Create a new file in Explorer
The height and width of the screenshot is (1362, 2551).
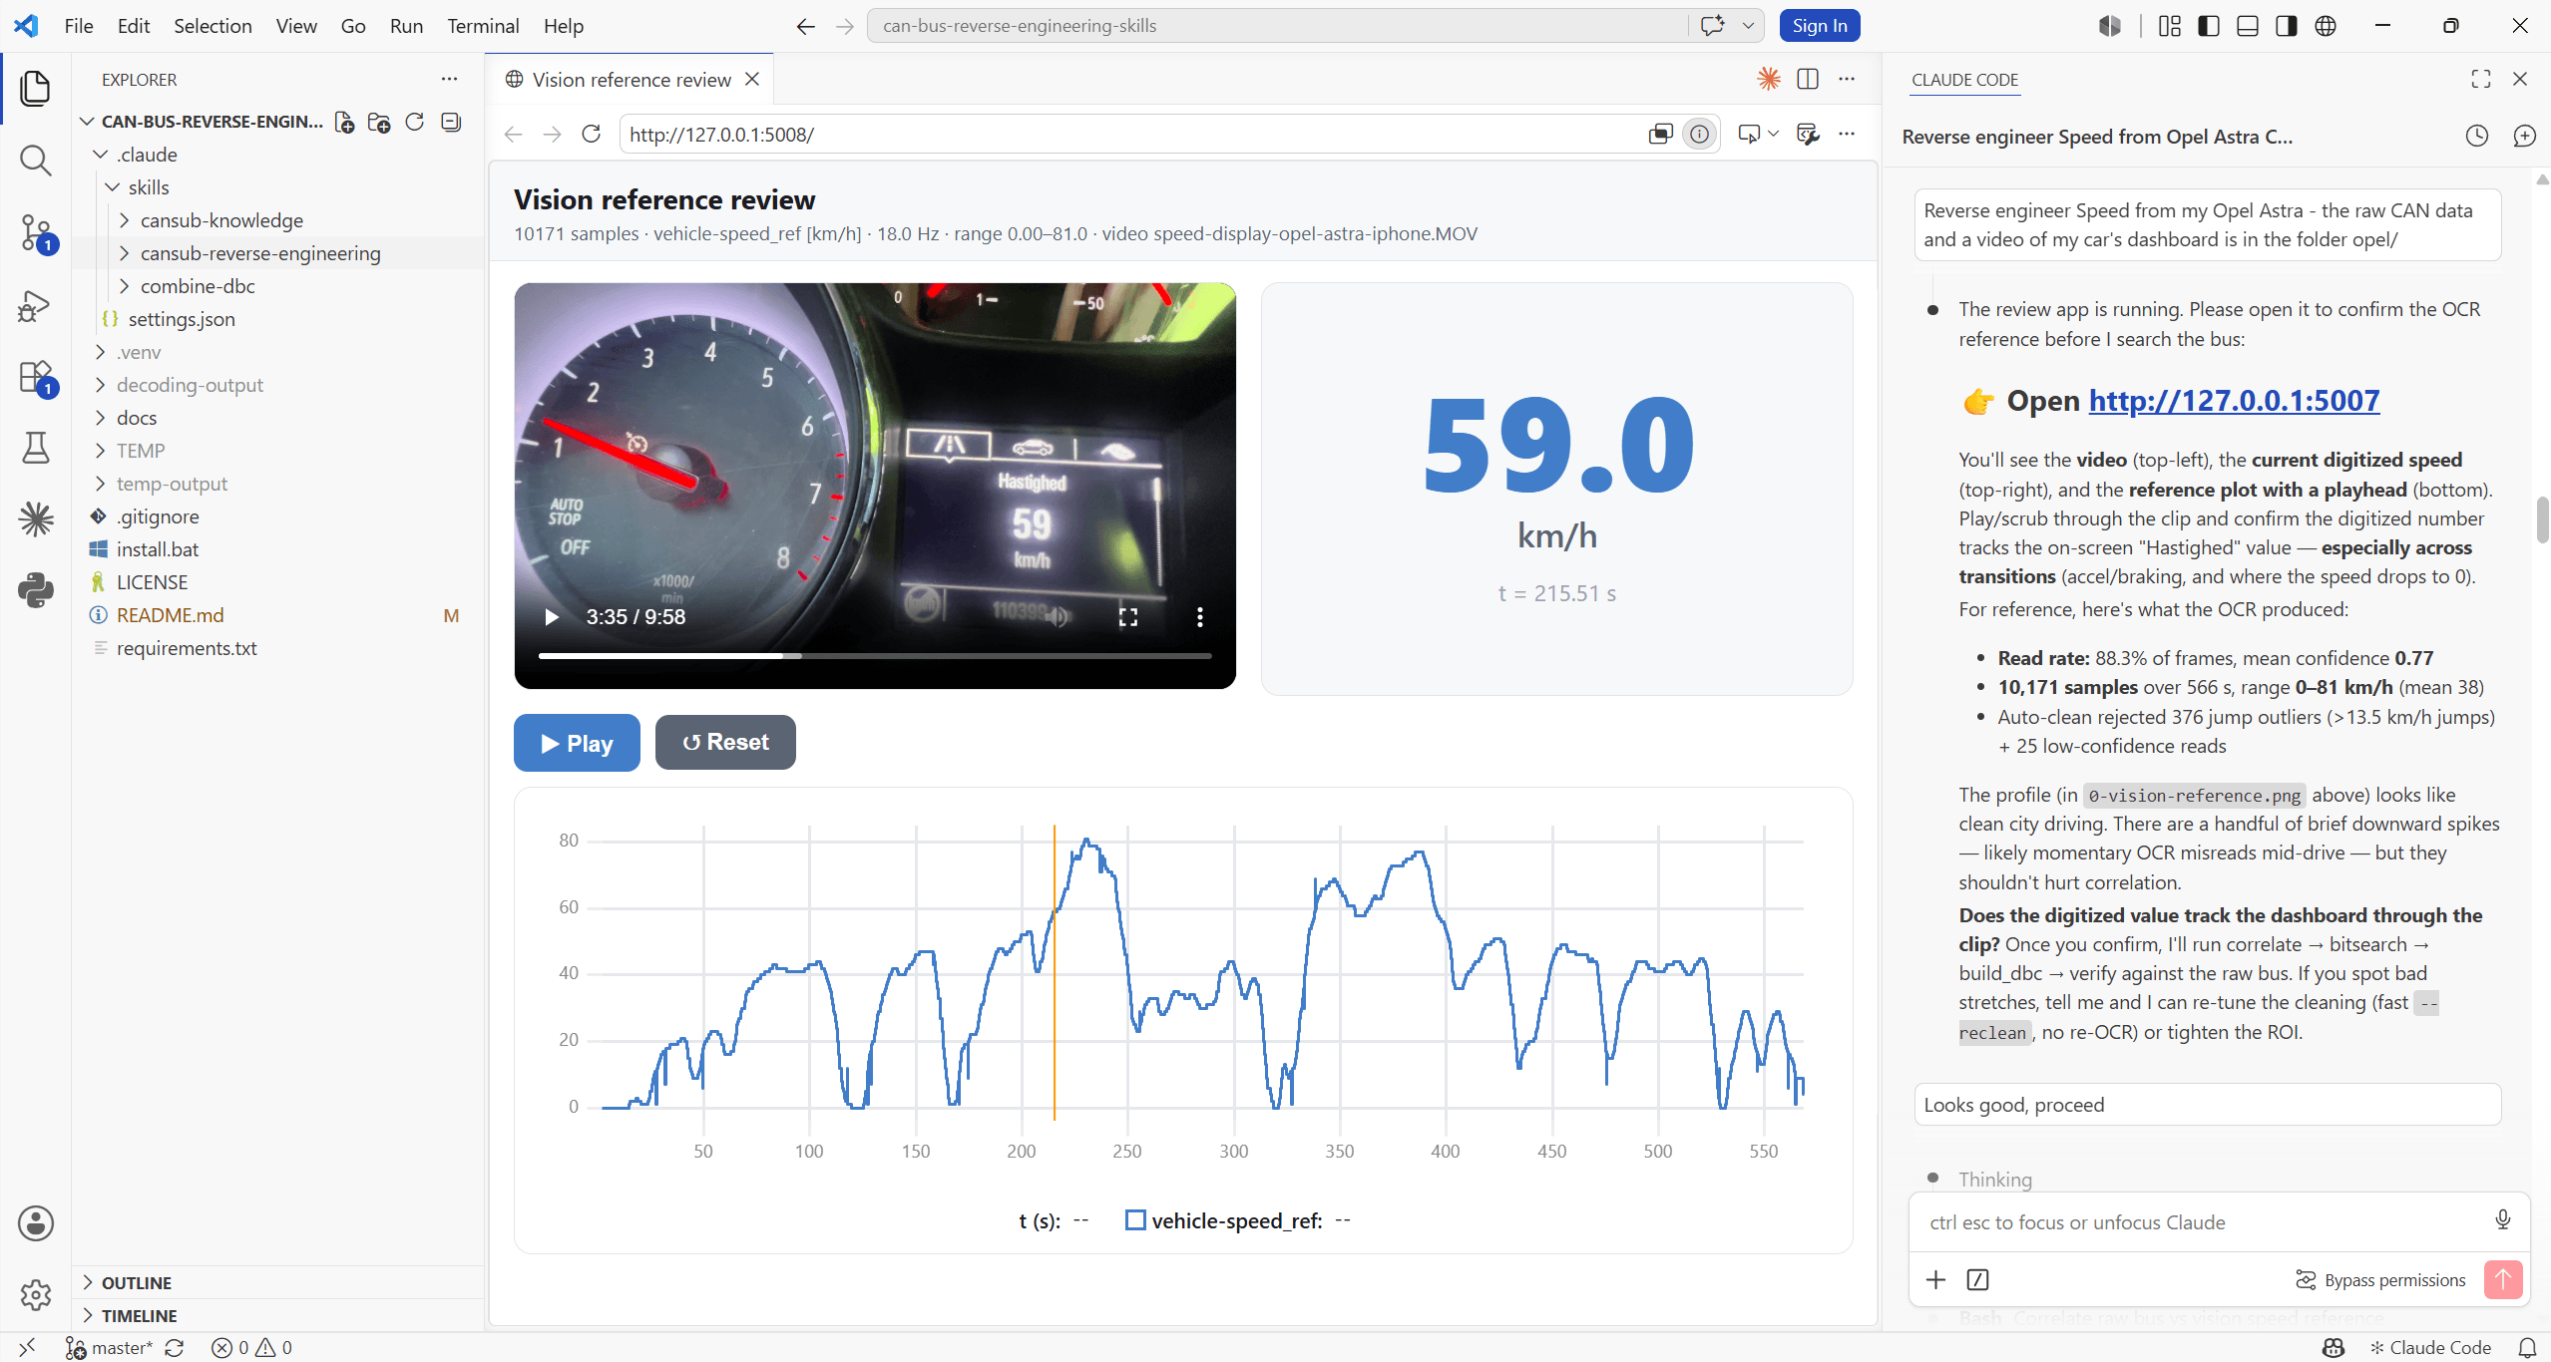(344, 122)
